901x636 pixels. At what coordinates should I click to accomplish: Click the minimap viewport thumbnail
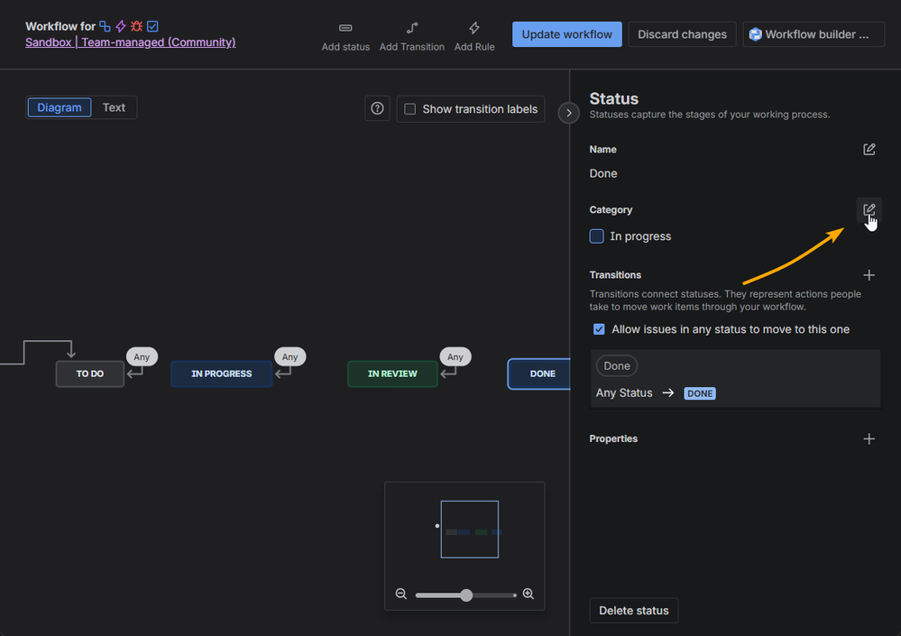tap(470, 530)
